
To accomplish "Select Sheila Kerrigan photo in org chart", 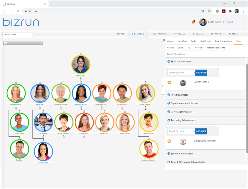I will point(43,151).
